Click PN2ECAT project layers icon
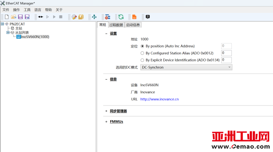This screenshot has width=273, height=152. pyautogui.click(x=7, y=24)
